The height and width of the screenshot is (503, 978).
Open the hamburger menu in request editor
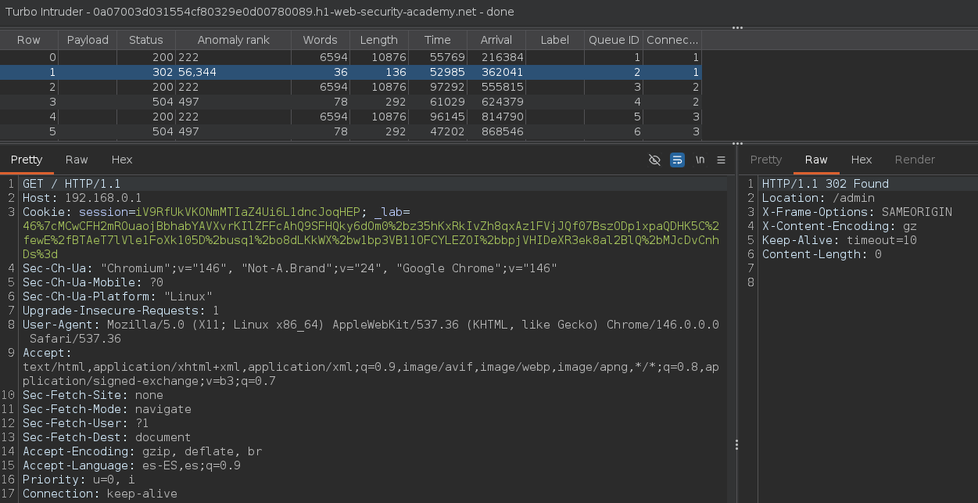point(721,160)
